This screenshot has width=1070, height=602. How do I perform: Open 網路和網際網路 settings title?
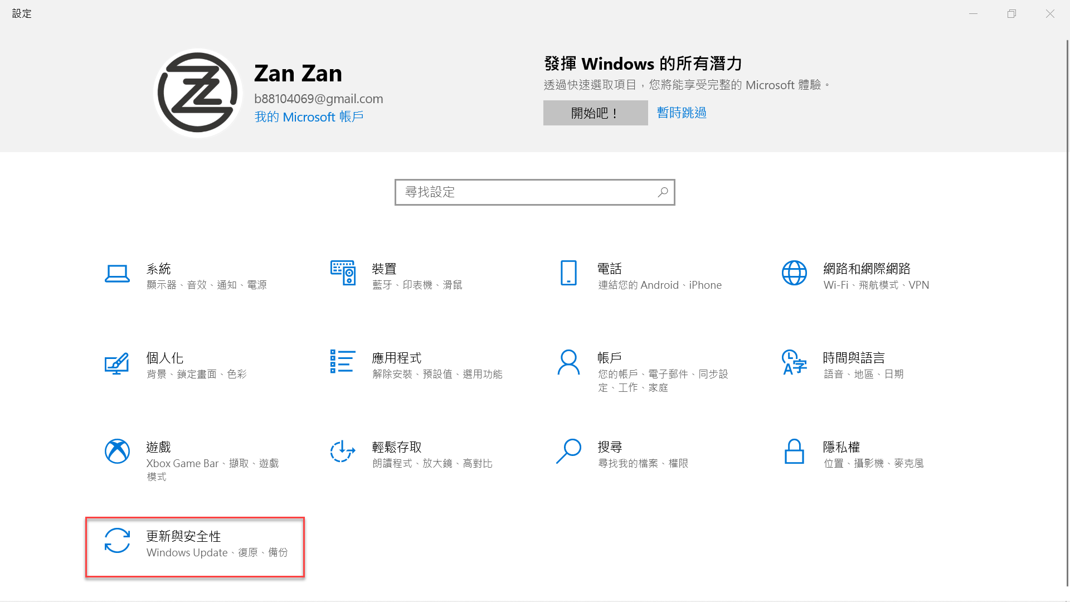tap(867, 269)
